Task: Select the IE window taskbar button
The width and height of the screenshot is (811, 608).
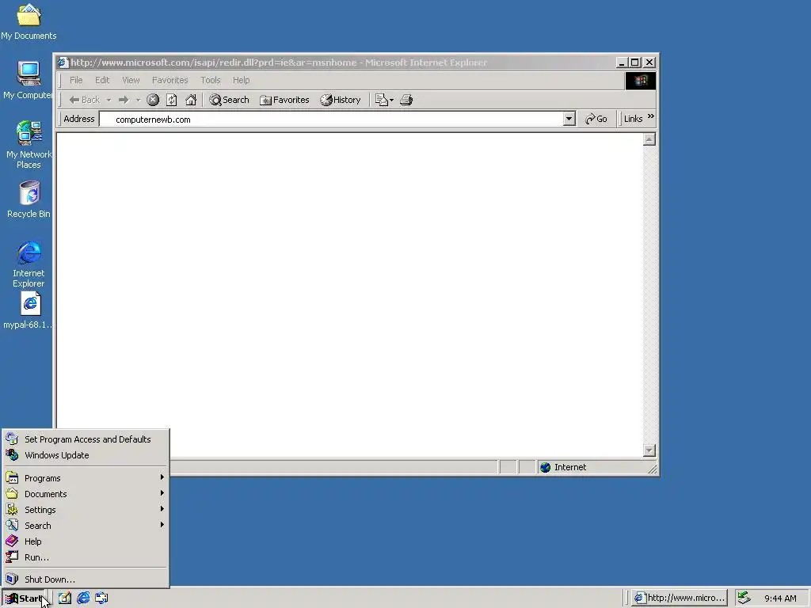Action: click(679, 598)
